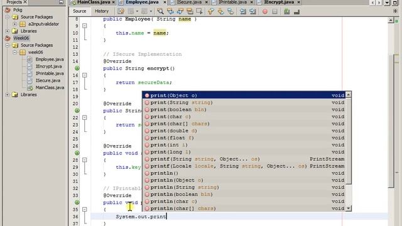This screenshot has height=226, width=402.
Task: Choose printf(String string, Object... os) completion
Action: point(244,159)
